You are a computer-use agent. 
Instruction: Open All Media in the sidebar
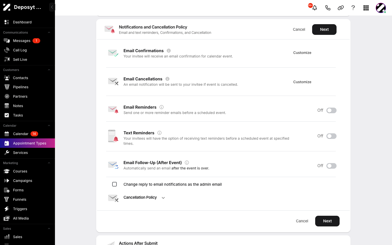pos(27,218)
